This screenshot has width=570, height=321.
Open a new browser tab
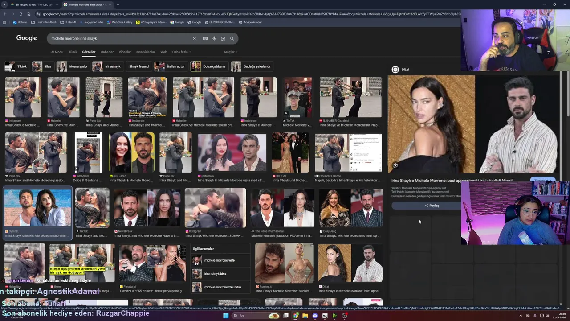(x=118, y=4)
